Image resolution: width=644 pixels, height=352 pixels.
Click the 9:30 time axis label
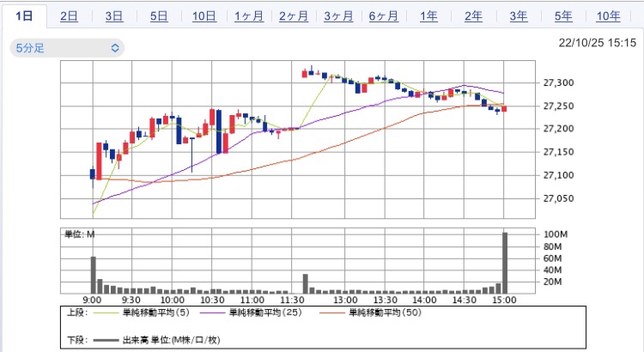[131, 300]
